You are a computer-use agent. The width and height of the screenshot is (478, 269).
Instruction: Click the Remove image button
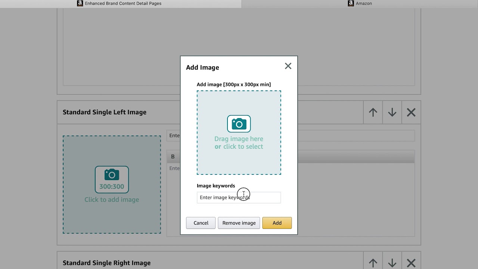point(239,223)
